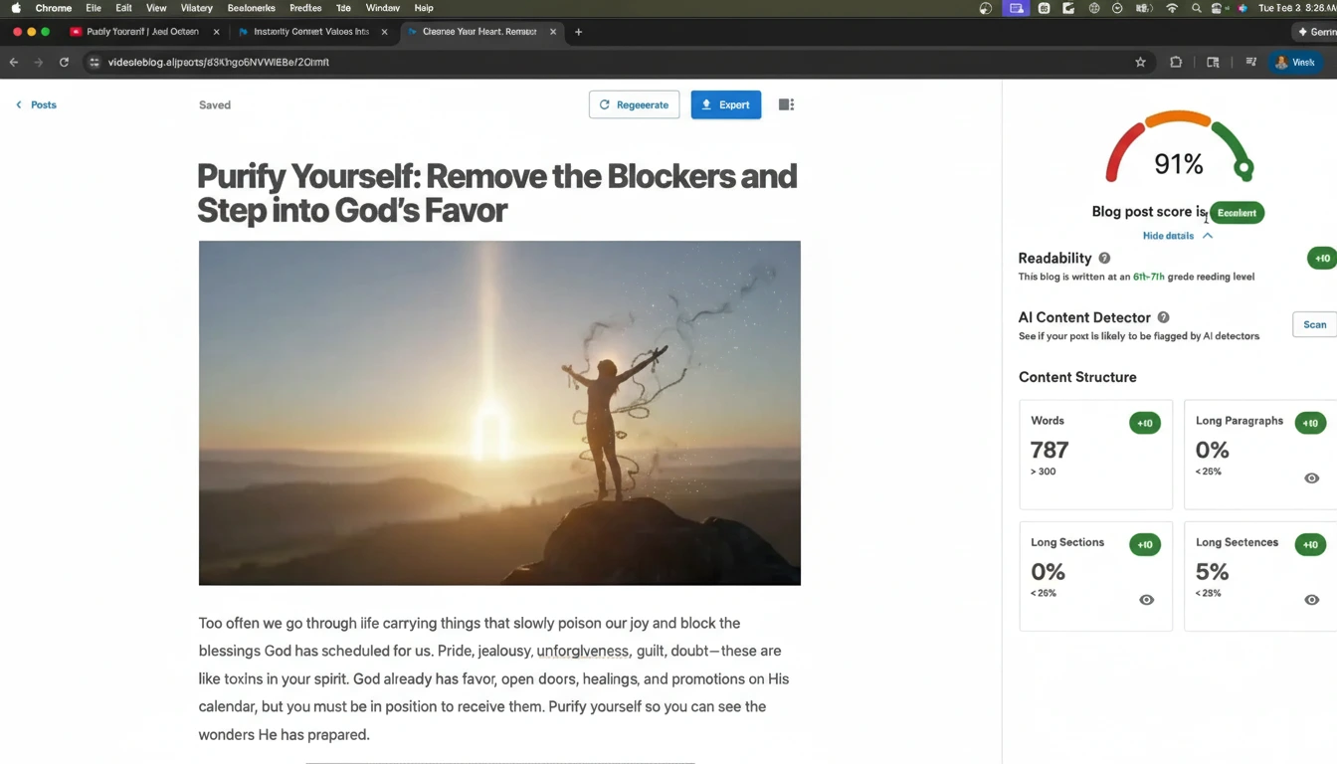1337x764 pixels.
Task: Close the active browser tab
Action: tap(553, 32)
